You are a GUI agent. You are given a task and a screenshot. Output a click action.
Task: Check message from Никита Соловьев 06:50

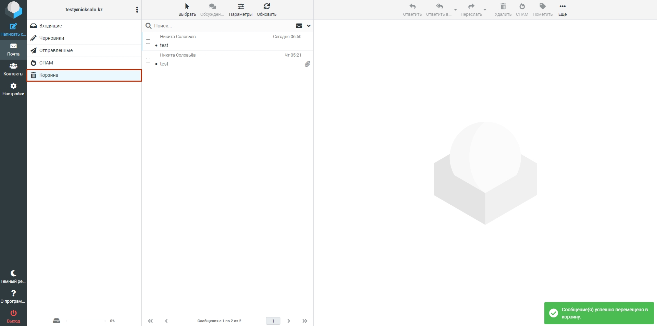click(x=148, y=41)
